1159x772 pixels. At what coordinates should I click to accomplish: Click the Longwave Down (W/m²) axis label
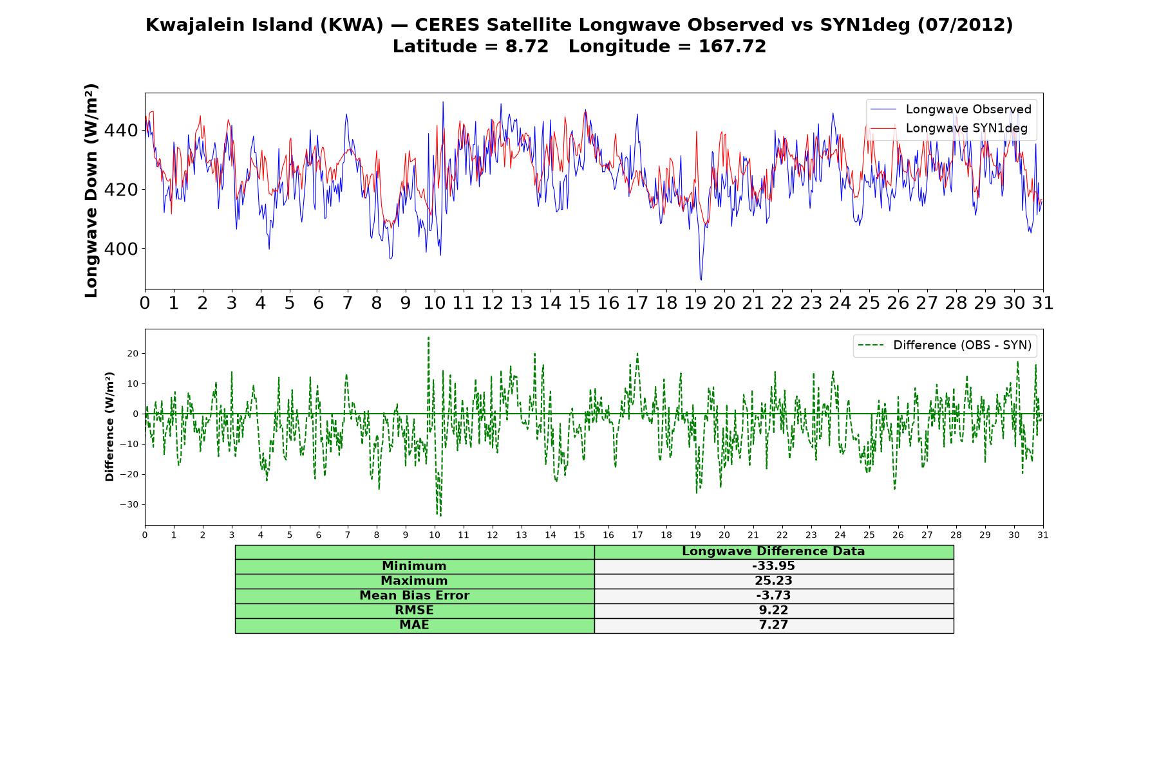click(91, 190)
